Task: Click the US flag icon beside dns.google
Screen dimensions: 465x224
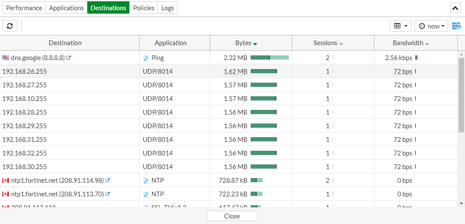Action: [6, 57]
